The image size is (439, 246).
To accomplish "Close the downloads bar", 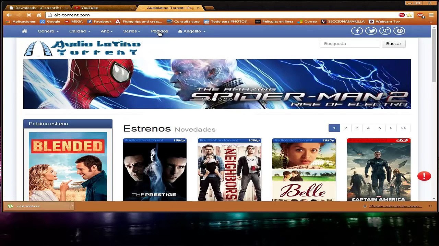I will [x=430, y=206].
